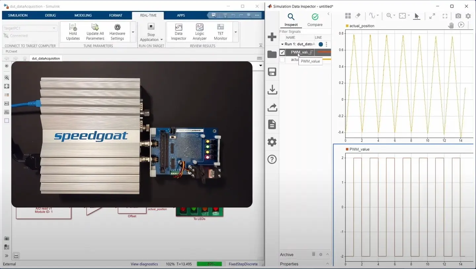
Task: Click the Export share arrow icon
Action: [272, 107]
